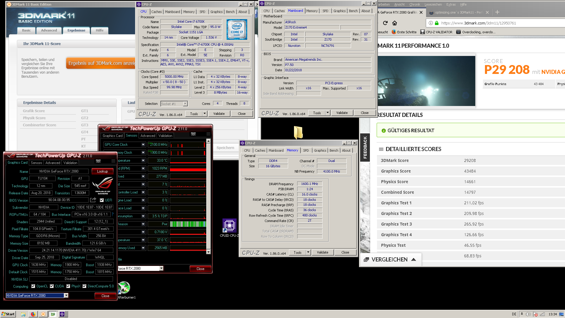Click the ROG logo in GPU-Z
Image resolution: width=565 pixels, height=318 pixels.
(x=103, y=185)
